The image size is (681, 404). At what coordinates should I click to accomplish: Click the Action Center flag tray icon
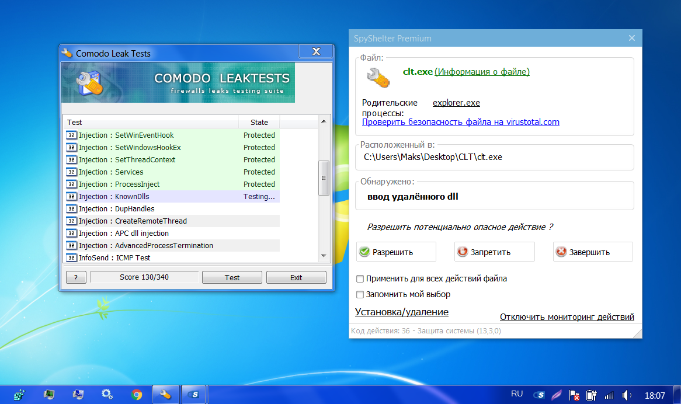tap(574, 395)
